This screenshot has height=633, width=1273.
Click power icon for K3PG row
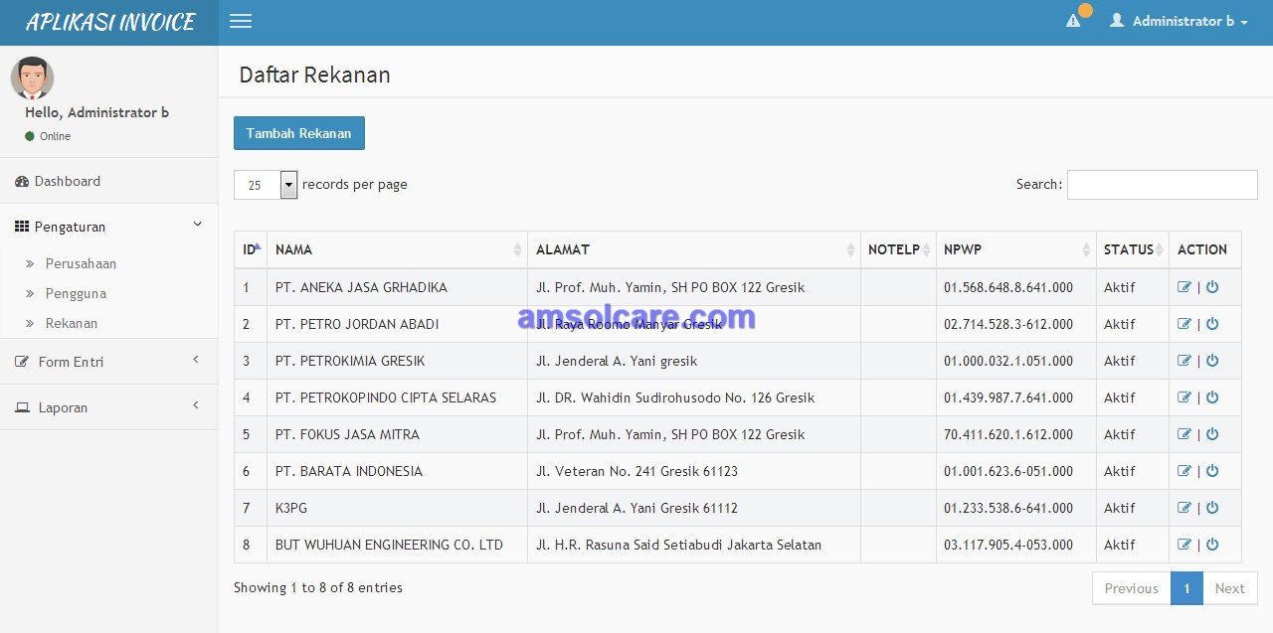1212,508
